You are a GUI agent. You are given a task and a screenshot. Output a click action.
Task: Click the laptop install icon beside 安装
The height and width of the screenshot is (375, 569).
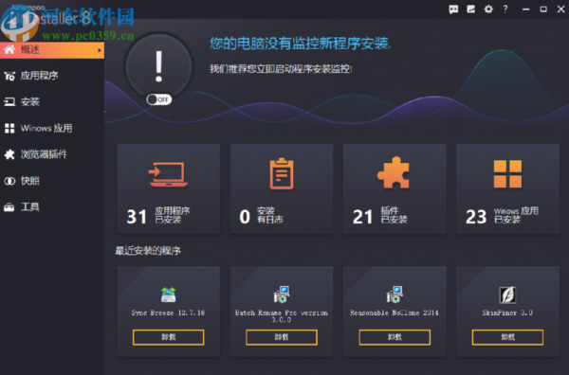9,102
